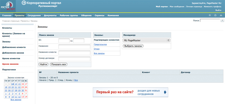225x104 pixels.
Task: Open Добавление клиента sidebar item
Action: coord(14,47)
